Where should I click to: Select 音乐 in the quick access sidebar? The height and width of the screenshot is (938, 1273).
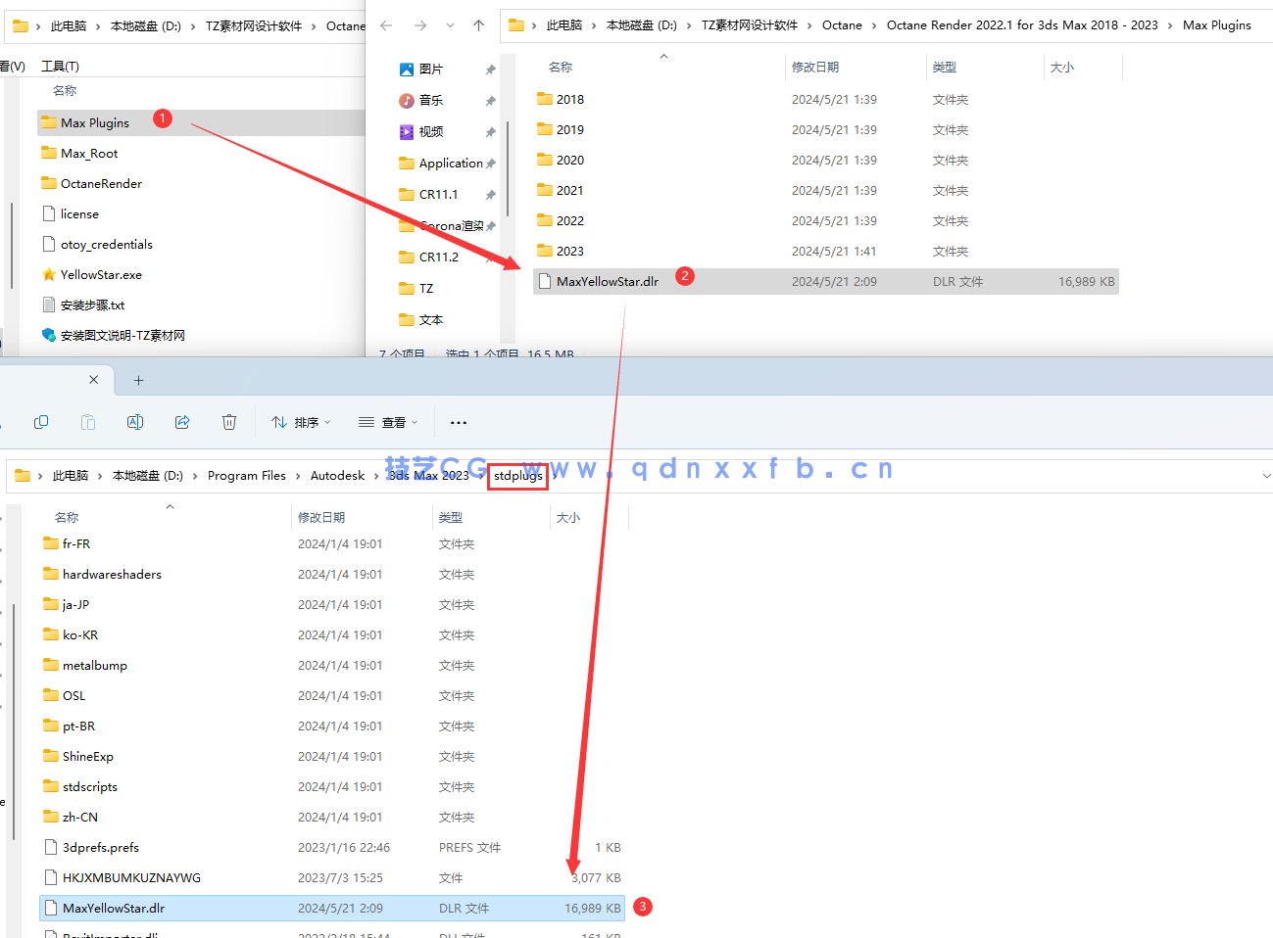pos(430,101)
